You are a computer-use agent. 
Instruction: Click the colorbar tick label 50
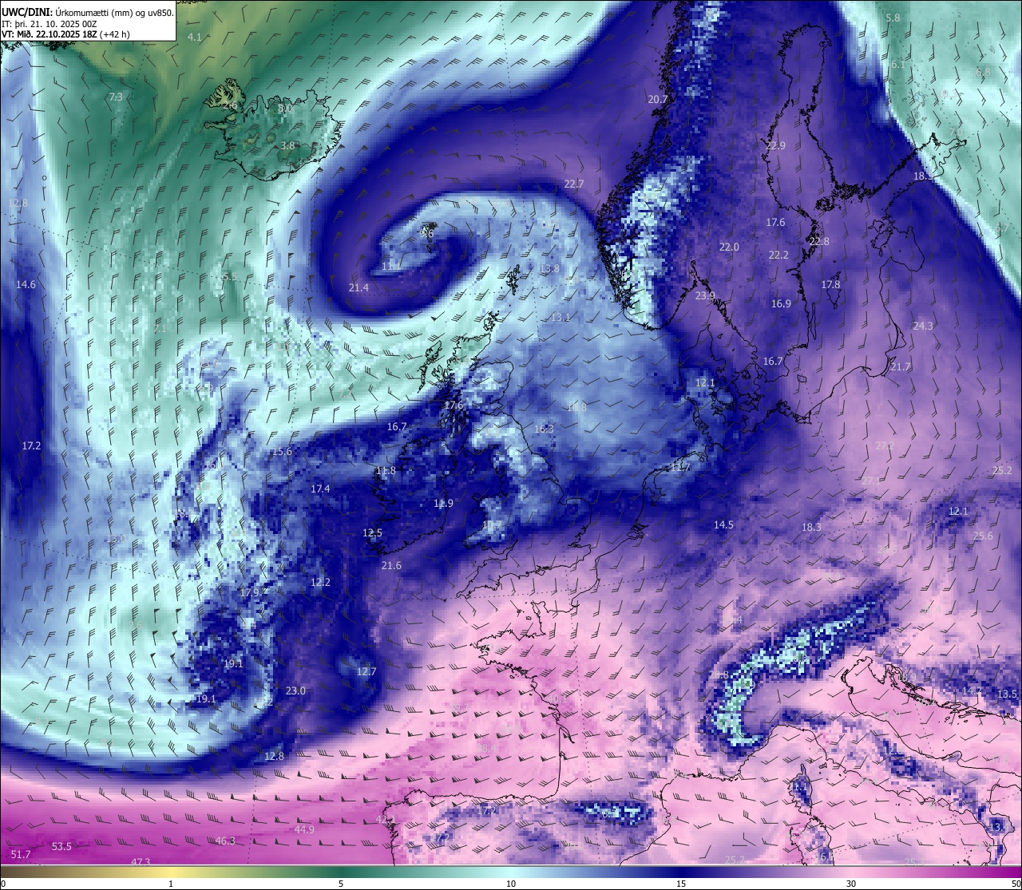coord(1016,884)
